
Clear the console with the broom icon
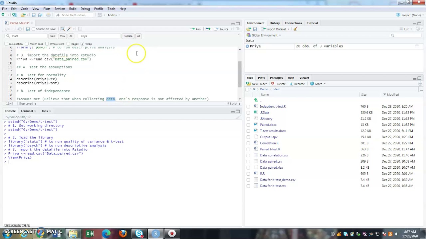pos(238,117)
